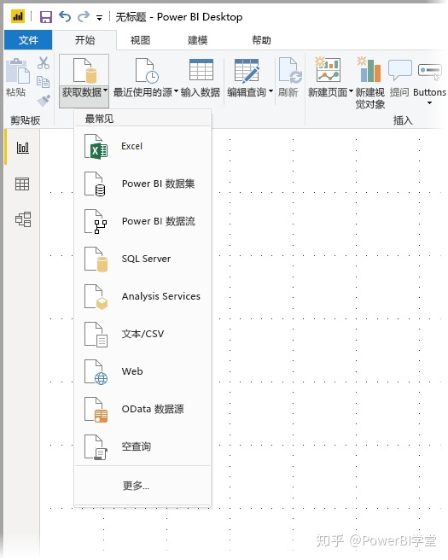Switch to the 开始 ribbon tab
Screen dimensions: 448x560
(84, 39)
